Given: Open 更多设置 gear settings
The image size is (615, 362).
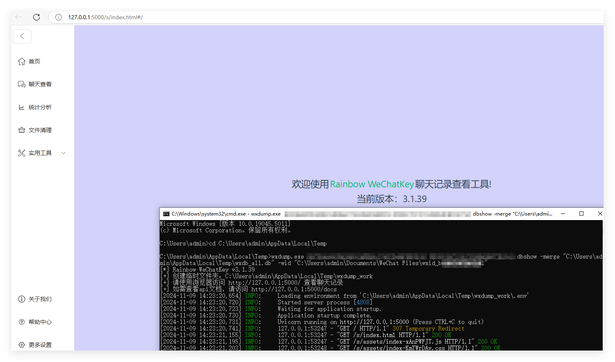Looking at the screenshot, I should [x=22, y=345].
